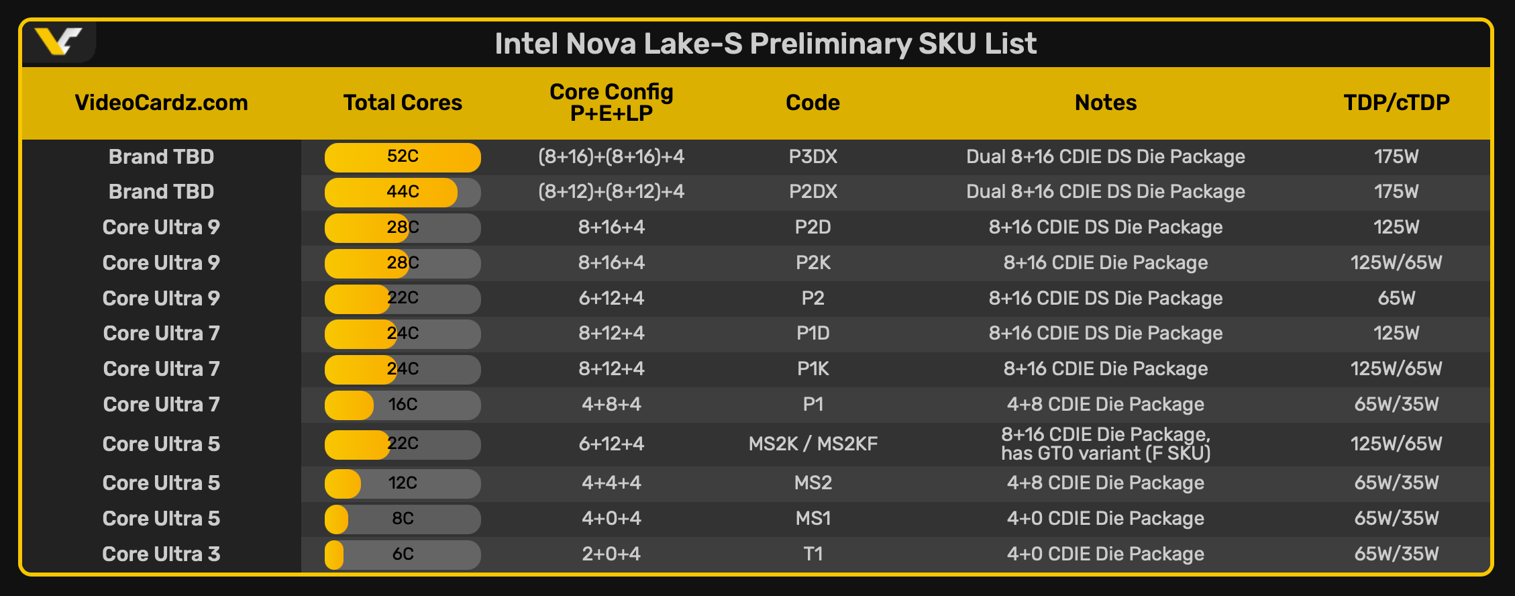Click the Core Ultra 3 row label
1515x596 pixels.
click(161, 554)
